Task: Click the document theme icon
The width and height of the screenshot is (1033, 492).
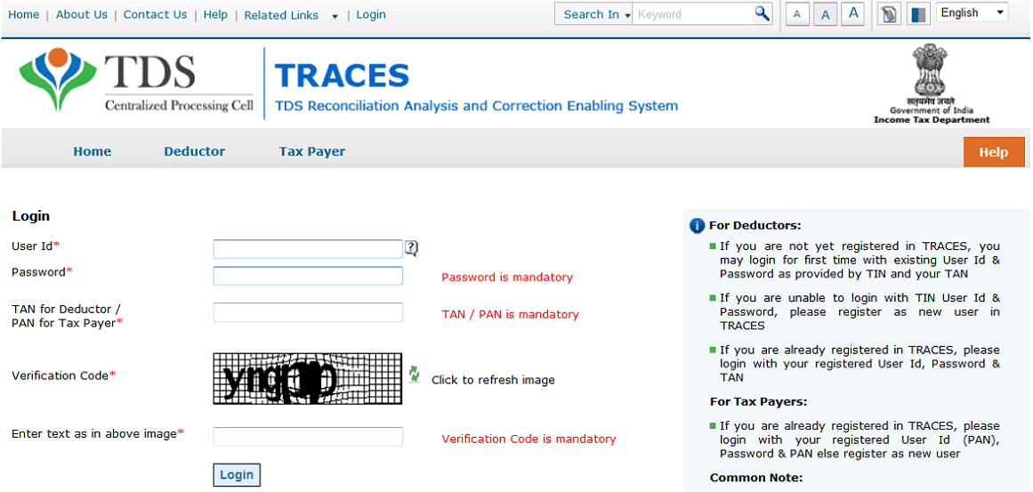Action: (890, 14)
